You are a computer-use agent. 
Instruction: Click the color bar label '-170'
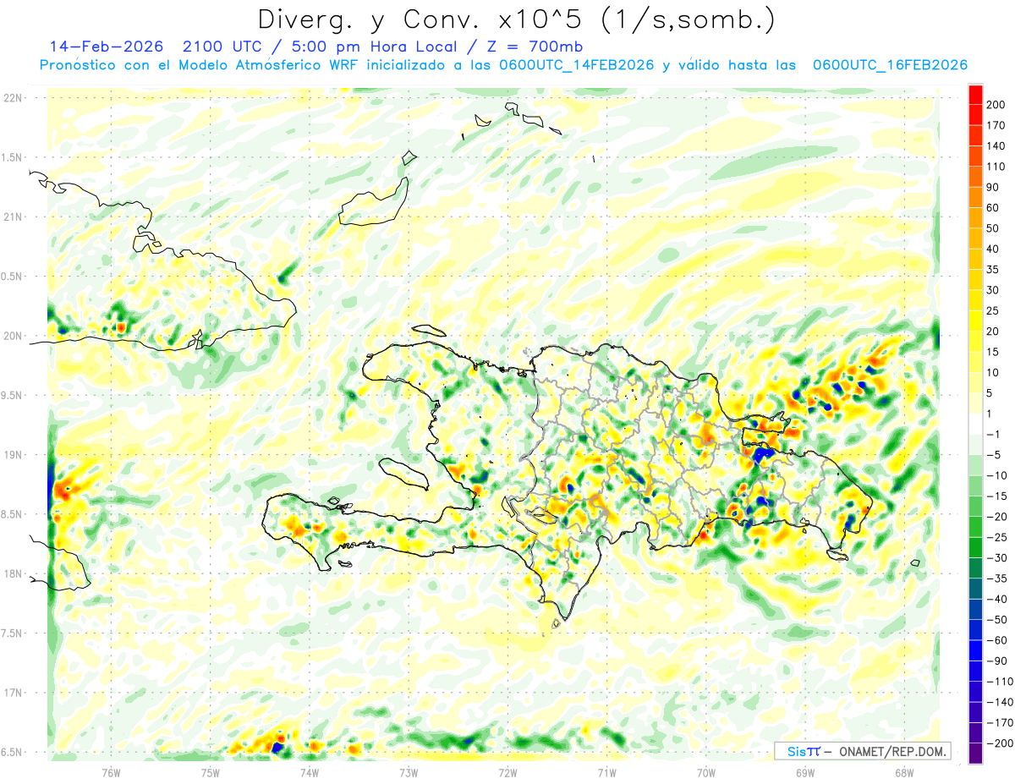pyautogui.click(x=998, y=723)
